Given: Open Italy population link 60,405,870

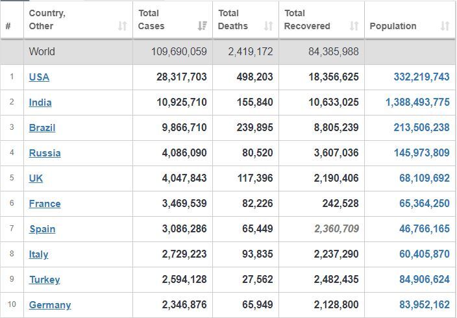Looking at the screenshot, I should click(425, 254).
